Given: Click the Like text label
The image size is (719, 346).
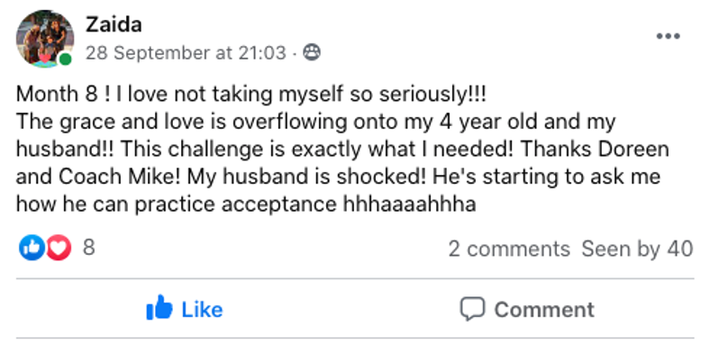Looking at the screenshot, I should 202,309.
